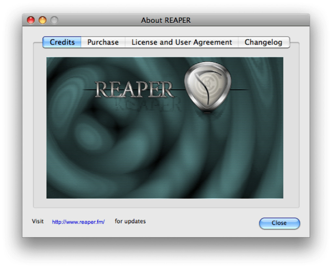This screenshot has height=268, width=332.
Task: Click the About REAPER title text
Action: (166, 20)
